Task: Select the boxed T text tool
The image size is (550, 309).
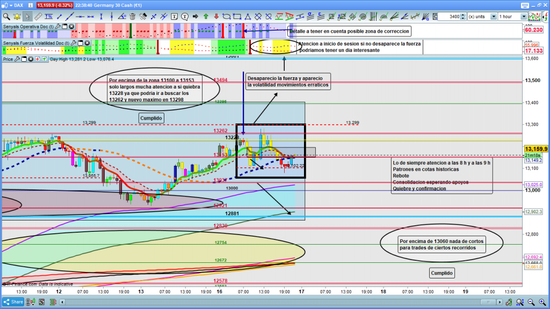Action: click(175, 16)
